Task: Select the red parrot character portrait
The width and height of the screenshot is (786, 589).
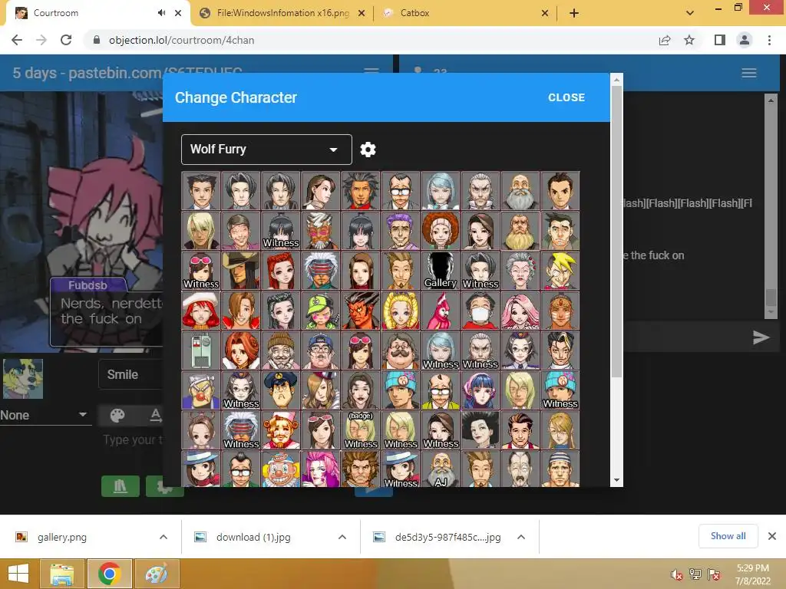Action: click(x=441, y=311)
